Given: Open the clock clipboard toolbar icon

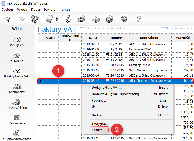Looking at the screenshot, I should [x=35, y=19].
